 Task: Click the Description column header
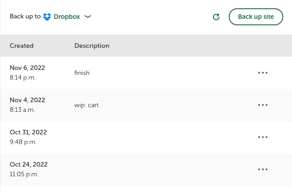(x=92, y=46)
